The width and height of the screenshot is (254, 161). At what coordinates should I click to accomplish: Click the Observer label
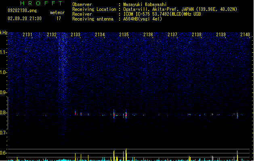82,4
